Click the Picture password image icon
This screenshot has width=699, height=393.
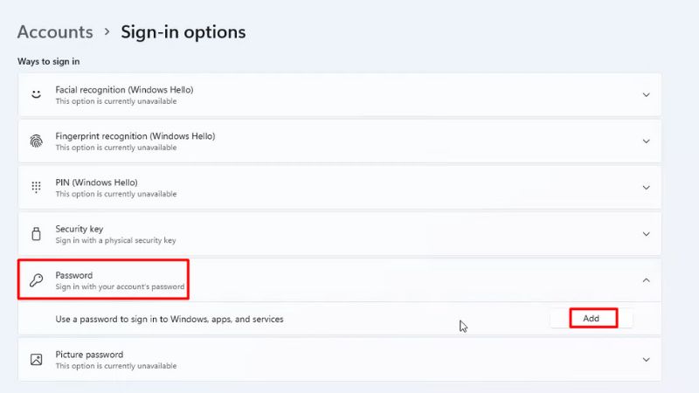click(36, 360)
